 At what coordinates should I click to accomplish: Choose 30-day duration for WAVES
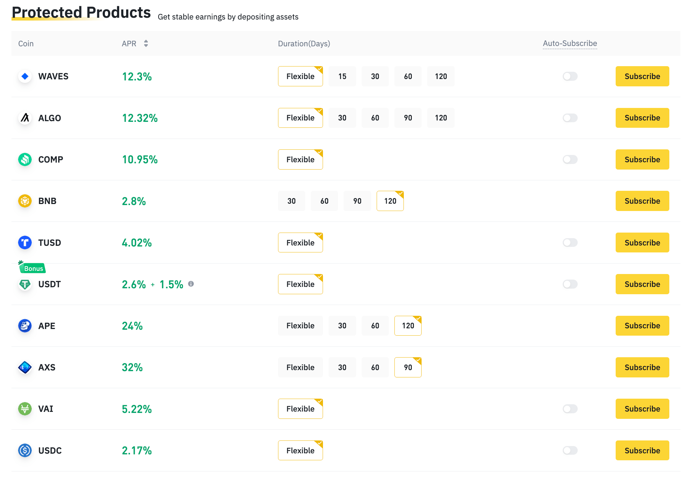point(375,76)
